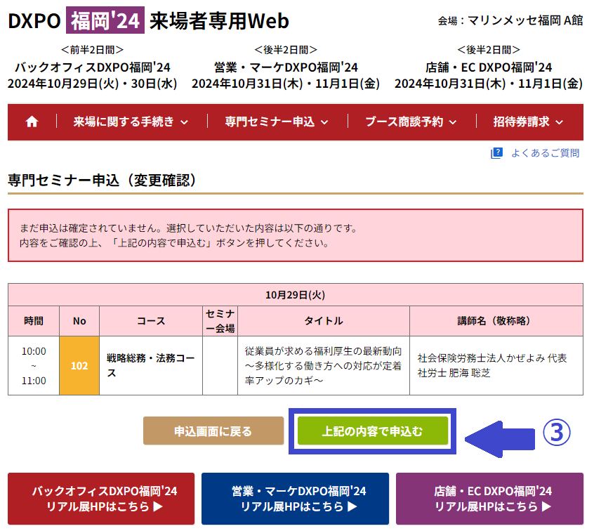Click the orange seminar number 102 cell
Screen dimensions: 594x531
[79, 366]
